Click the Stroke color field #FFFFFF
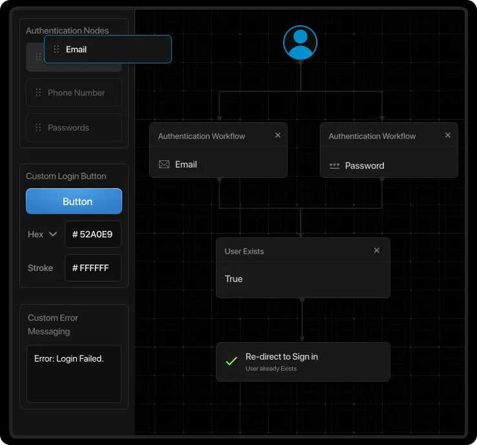 tap(92, 268)
